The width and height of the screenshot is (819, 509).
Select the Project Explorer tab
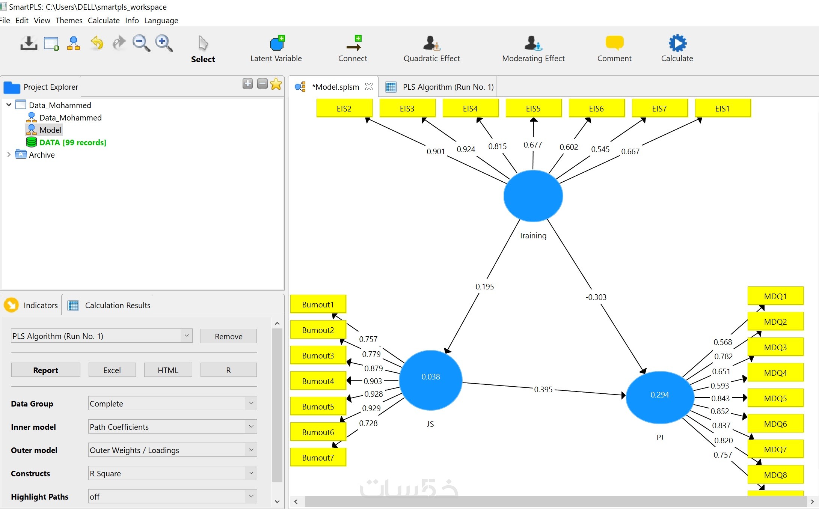[41, 87]
